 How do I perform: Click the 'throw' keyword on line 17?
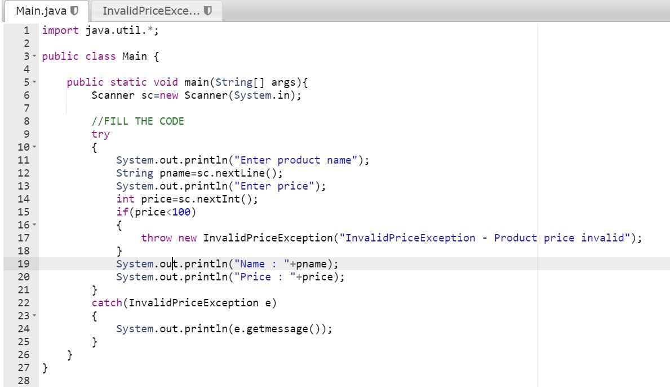click(x=157, y=238)
